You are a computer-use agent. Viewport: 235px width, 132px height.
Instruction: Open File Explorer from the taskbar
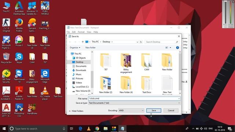[x=105, y=129]
